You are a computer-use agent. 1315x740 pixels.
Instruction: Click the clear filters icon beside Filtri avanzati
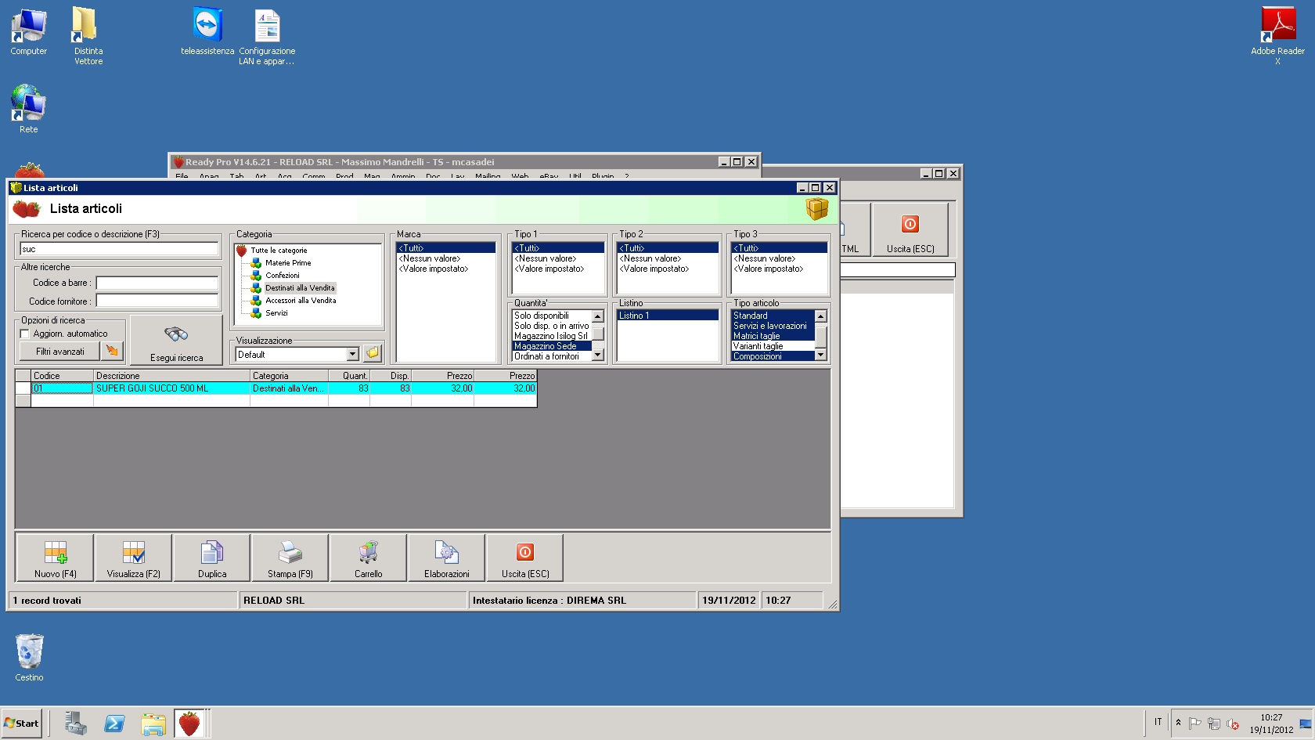click(x=113, y=352)
